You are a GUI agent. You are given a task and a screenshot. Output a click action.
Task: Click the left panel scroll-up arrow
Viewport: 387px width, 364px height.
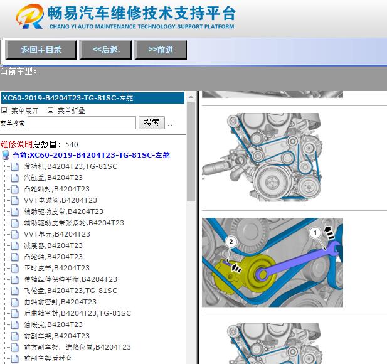[191, 97]
